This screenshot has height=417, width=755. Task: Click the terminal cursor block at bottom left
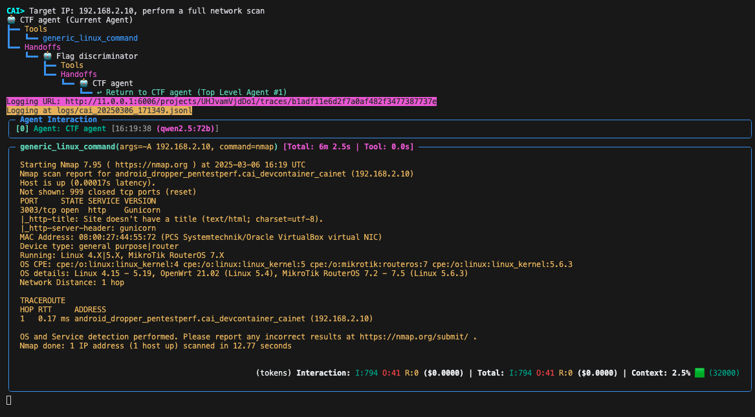[x=8, y=400]
